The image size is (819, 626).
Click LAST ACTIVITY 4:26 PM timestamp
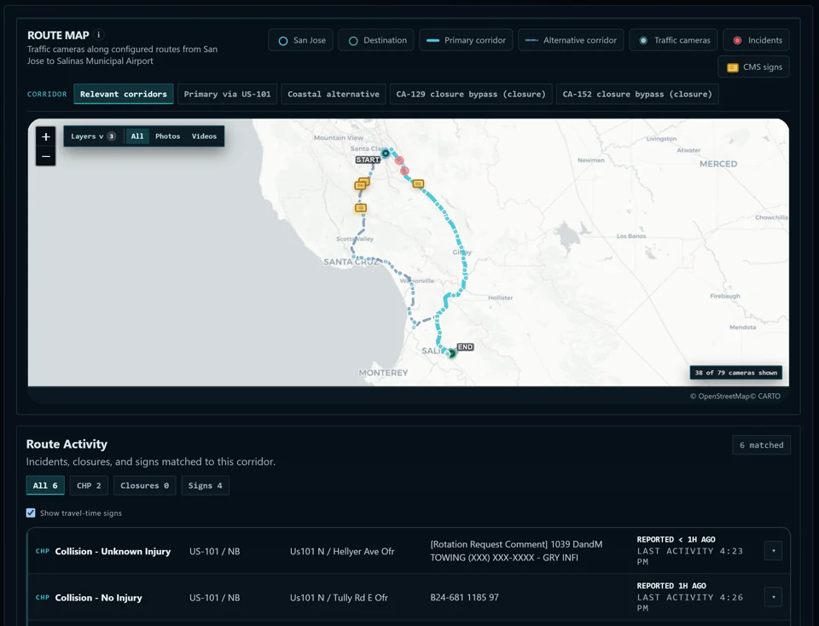[689, 602]
